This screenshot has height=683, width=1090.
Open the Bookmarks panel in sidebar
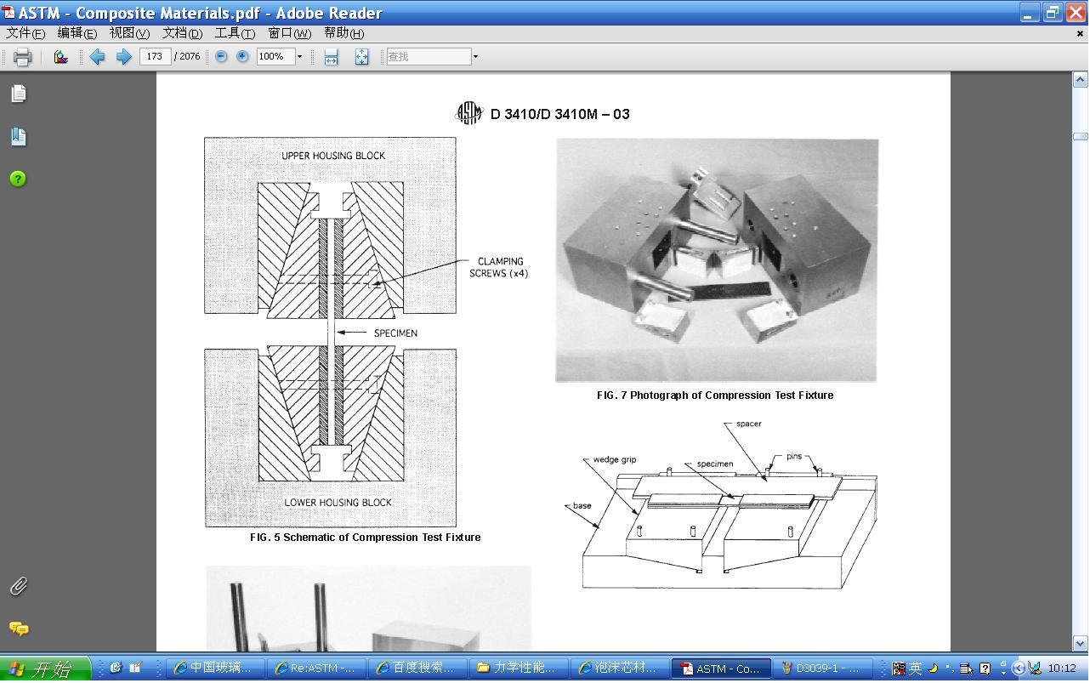click(18, 136)
